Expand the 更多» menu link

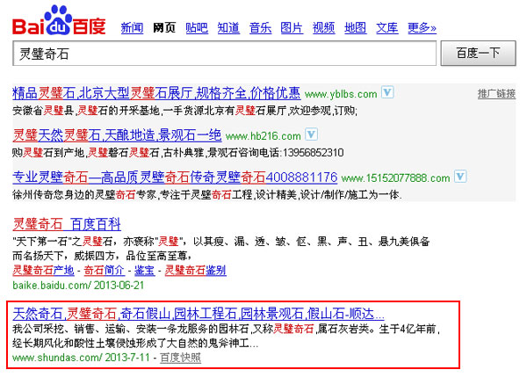tap(422, 28)
